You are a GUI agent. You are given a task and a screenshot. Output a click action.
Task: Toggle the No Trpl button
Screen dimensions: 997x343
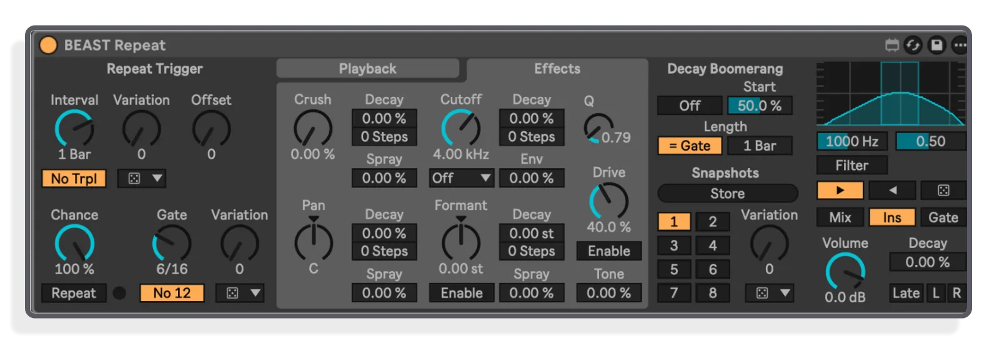(x=74, y=179)
